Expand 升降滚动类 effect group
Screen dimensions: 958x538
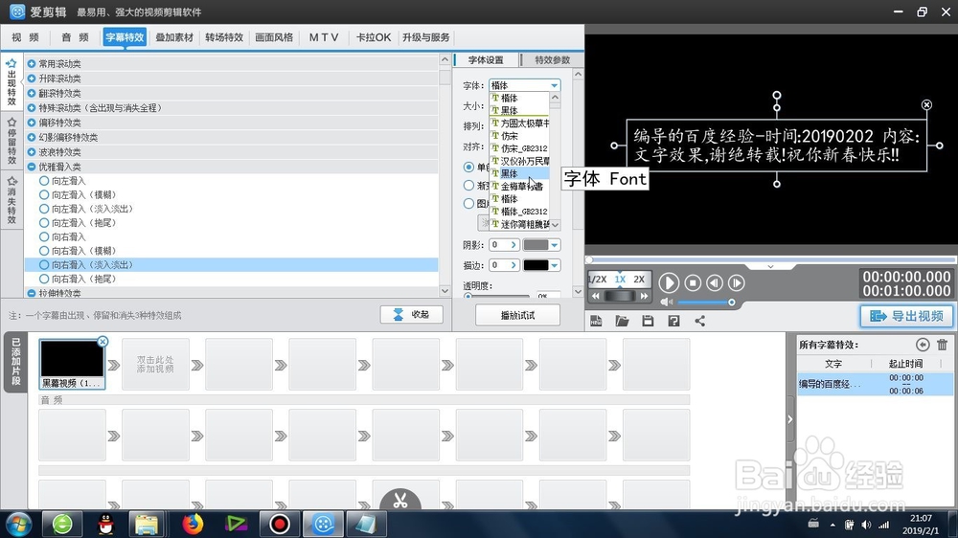(x=32, y=78)
